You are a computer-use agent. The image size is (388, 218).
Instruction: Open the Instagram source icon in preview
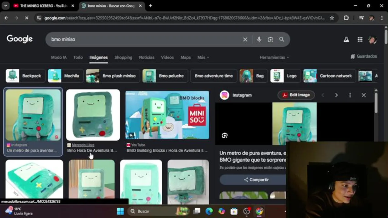[x=225, y=95]
